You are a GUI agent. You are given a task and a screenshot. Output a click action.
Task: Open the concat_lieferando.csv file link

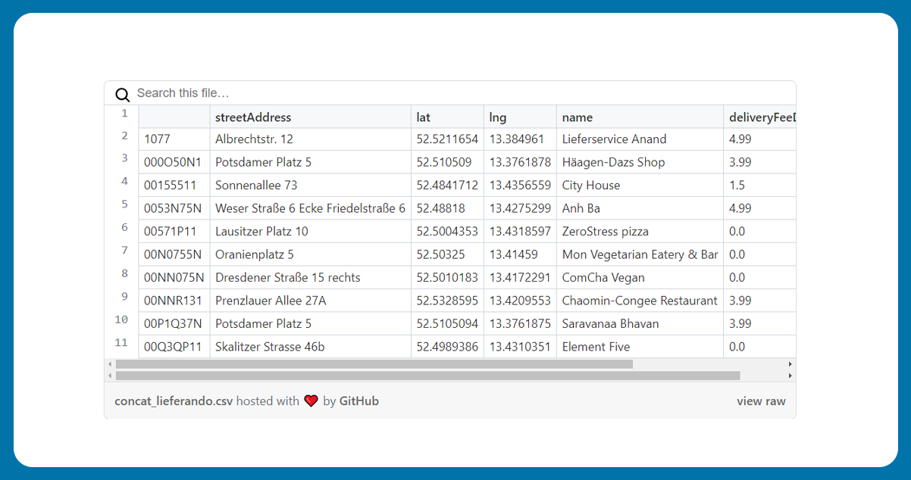coord(174,401)
